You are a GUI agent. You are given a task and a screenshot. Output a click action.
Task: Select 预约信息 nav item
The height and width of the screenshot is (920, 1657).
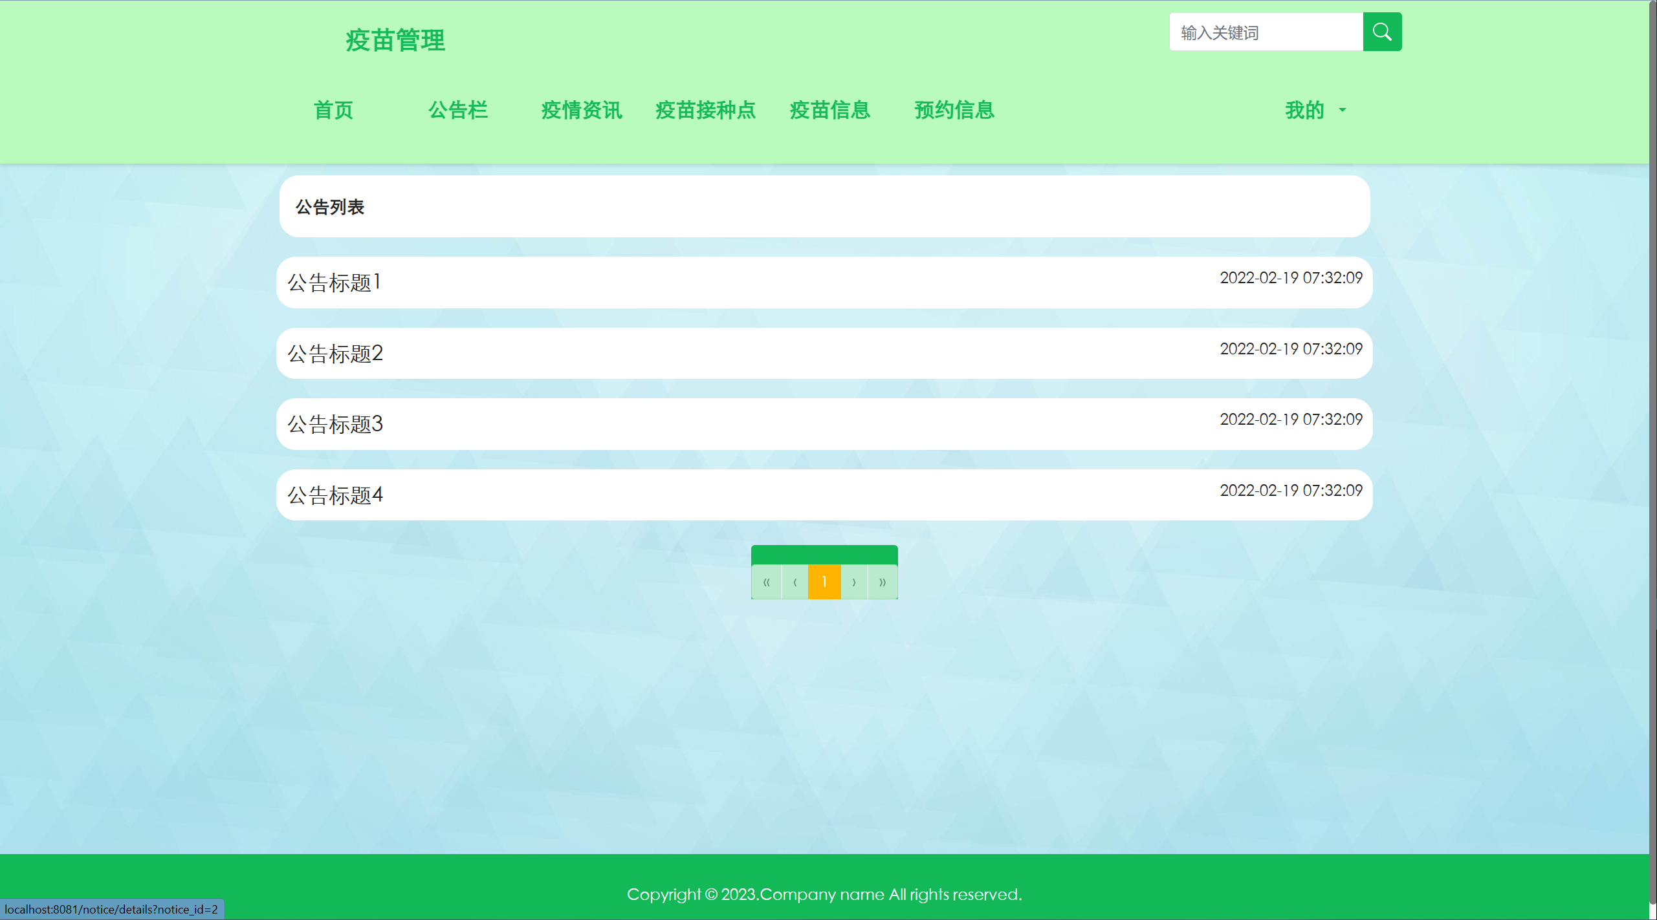click(x=954, y=110)
